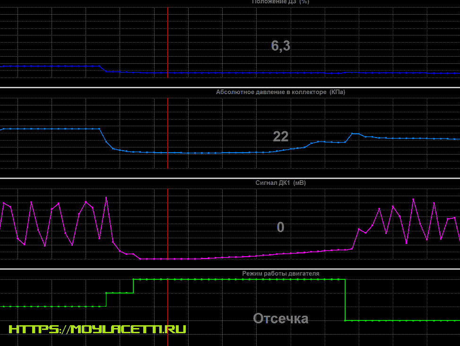Select the manifold pressure value 22
The width and height of the screenshot is (460, 346).
click(x=280, y=137)
